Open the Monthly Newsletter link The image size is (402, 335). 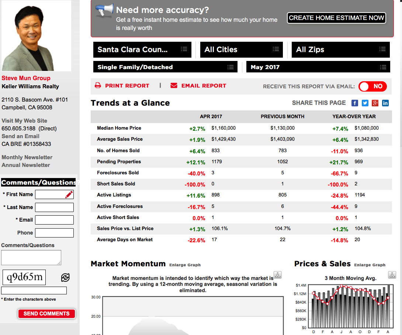pos(27,157)
